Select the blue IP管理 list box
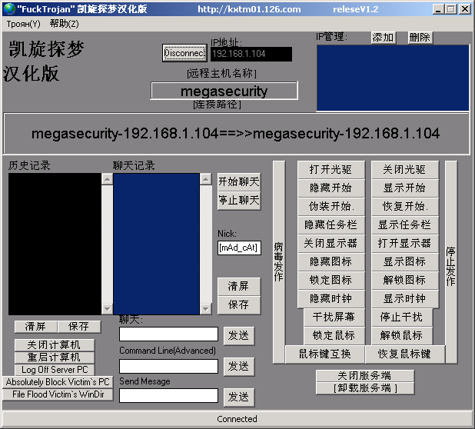 click(x=393, y=78)
